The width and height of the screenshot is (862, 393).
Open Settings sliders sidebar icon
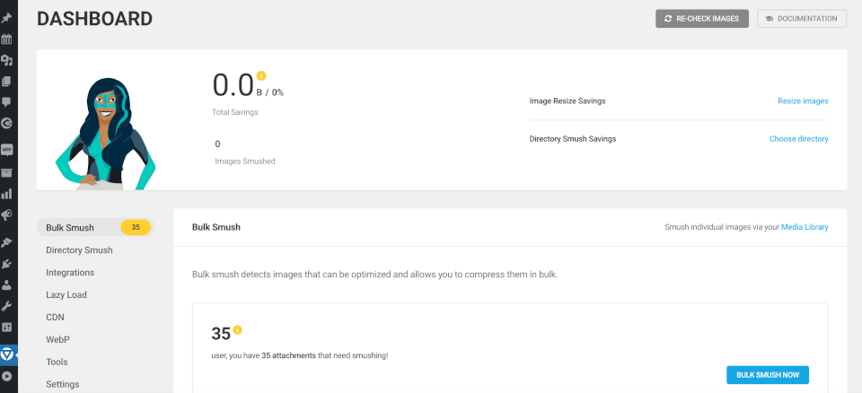(x=6, y=327)
